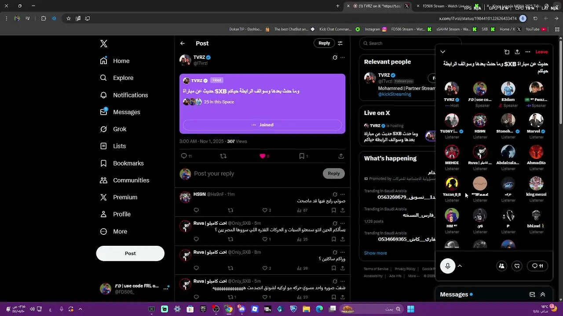Reload the page in browser toolbar
The width and height of the screenshot is (563, 316).
(x=535, y=18)
